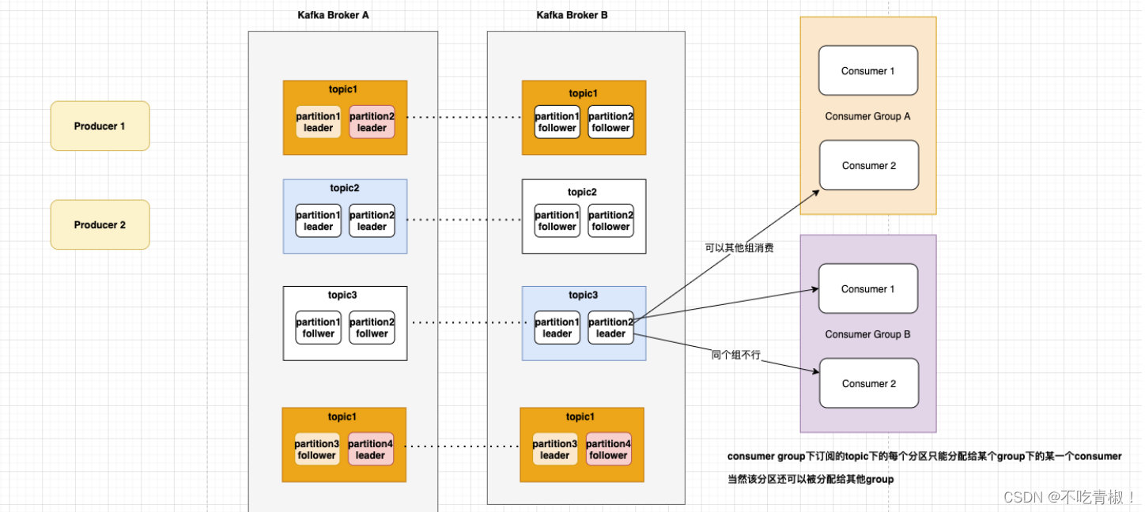This screenshot has height=512, width=1145.
Task: Select the Producer 2 box
Action: 100,224
